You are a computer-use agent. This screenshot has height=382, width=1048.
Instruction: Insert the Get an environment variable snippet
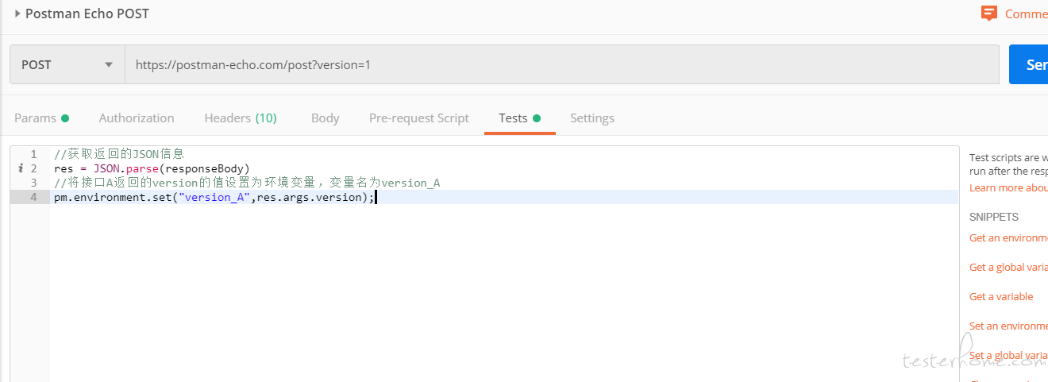click(x=1008, y=237)
